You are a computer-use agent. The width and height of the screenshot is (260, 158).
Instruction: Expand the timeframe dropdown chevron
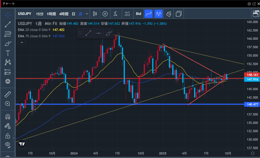(x=87, y=14)
